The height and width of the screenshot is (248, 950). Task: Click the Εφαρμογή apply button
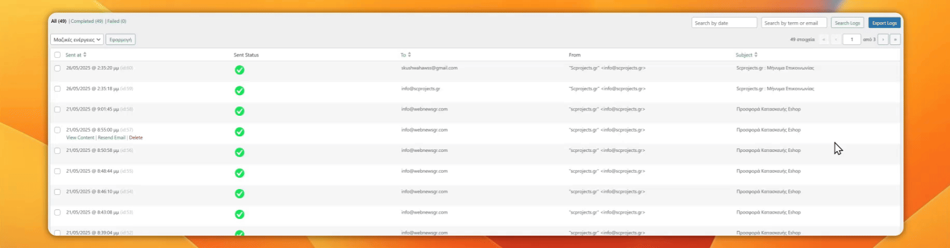(x=120, y=39)
